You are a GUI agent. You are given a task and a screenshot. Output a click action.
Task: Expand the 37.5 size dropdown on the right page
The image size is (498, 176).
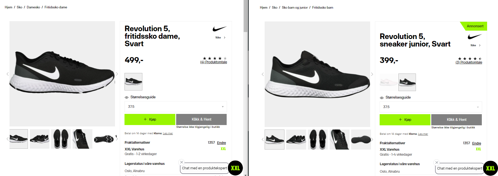[431, 107]
